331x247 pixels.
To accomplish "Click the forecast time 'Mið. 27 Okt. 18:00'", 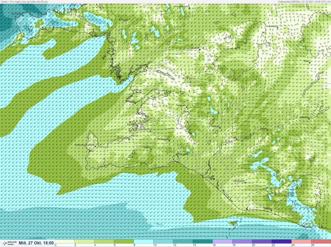I will tap(36, 243).
